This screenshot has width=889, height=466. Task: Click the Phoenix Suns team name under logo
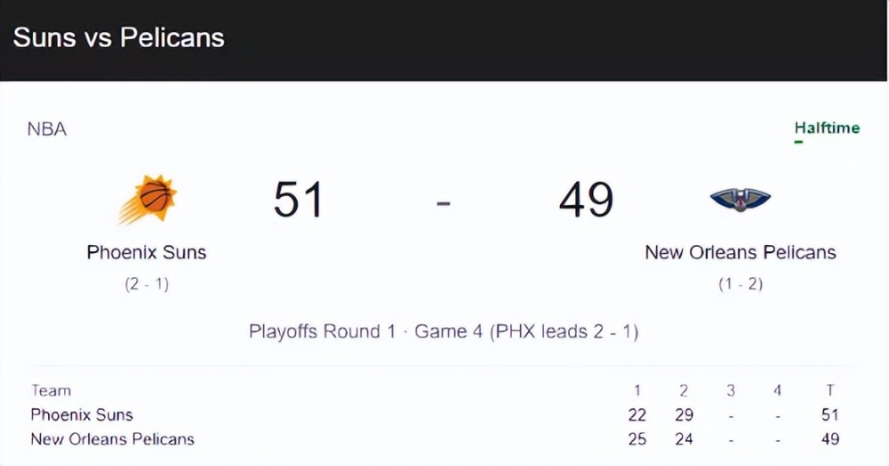click(147, 252)
